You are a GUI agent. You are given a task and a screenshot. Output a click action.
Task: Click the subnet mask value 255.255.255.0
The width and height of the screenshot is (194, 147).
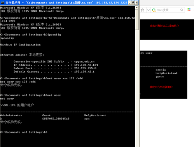click(85, 68)
